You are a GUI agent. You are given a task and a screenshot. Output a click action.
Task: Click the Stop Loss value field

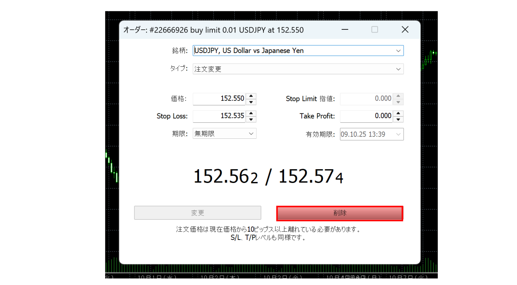[219, 116]
